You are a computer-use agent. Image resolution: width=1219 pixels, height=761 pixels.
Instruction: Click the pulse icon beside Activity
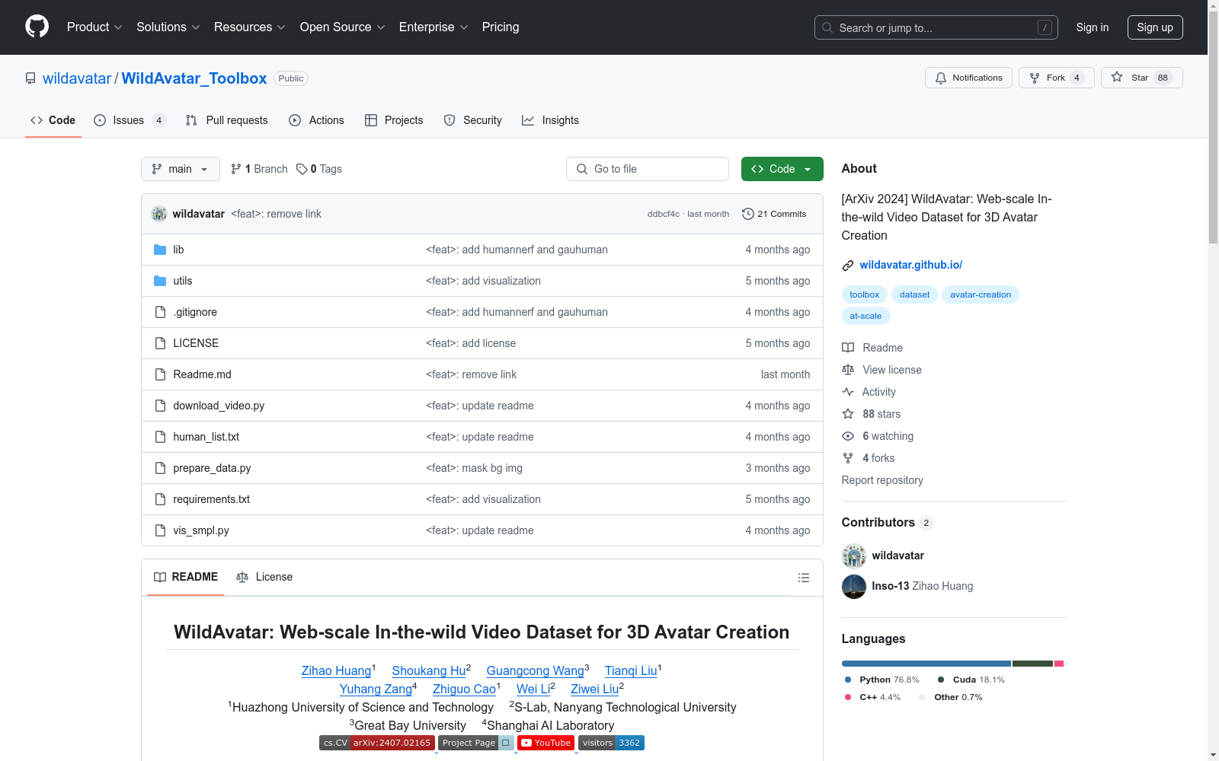[848, 392]
